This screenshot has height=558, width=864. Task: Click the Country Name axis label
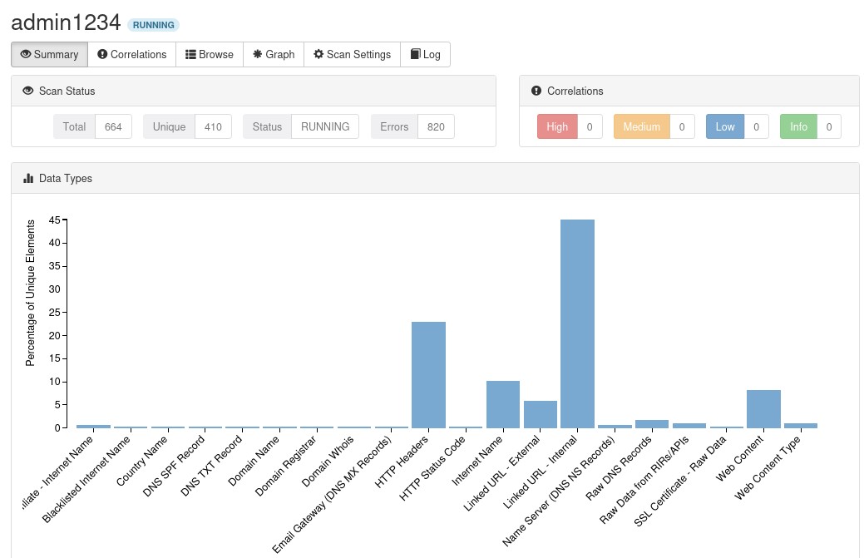click(142, 461)
